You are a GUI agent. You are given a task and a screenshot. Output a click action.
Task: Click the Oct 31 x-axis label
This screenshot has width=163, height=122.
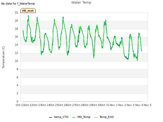(x=105, y=105)
